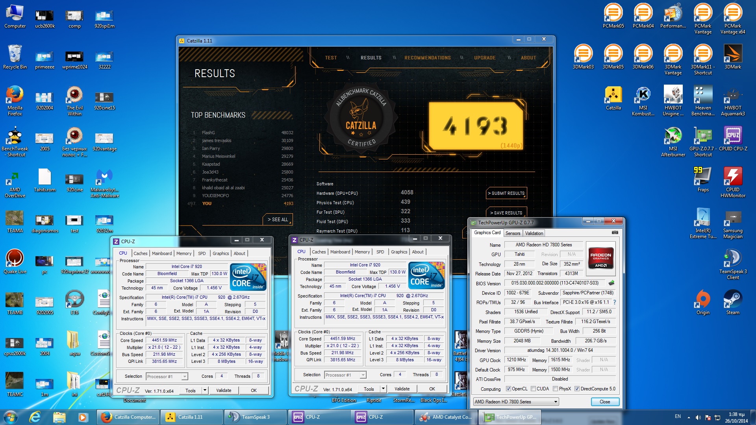
Task: Open Caches tab in left CPU-Z
Action: (x=140, y=253)
